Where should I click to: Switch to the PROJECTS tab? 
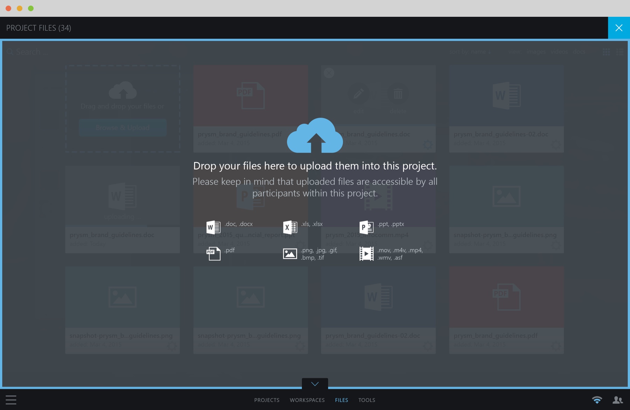coord(267,400)
